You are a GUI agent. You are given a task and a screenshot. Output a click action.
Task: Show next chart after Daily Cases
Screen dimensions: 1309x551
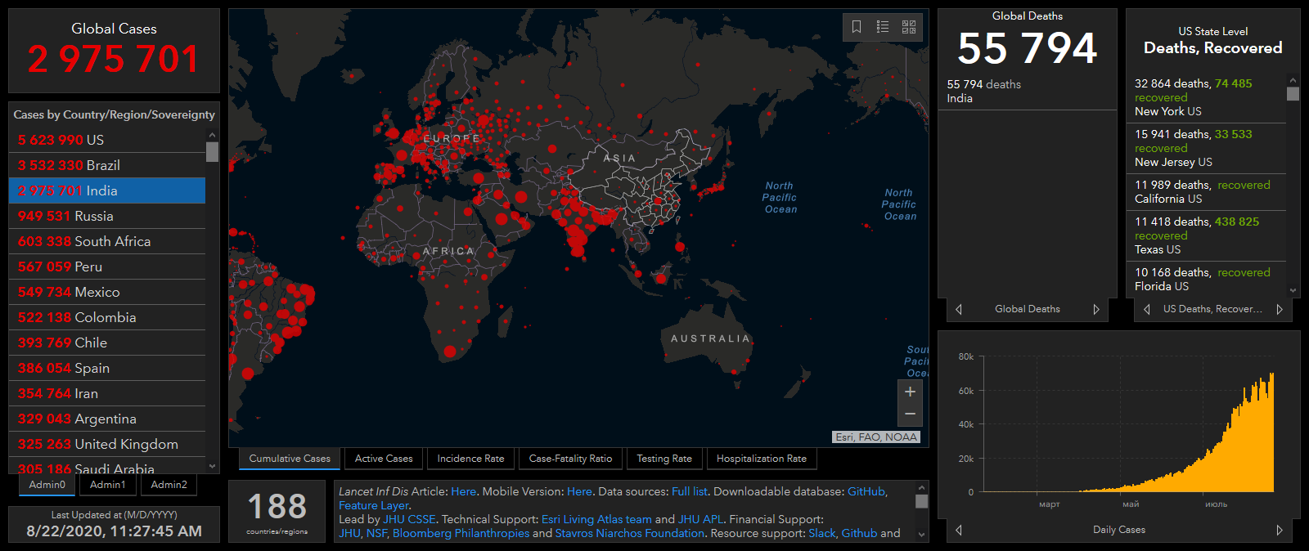1280,530
